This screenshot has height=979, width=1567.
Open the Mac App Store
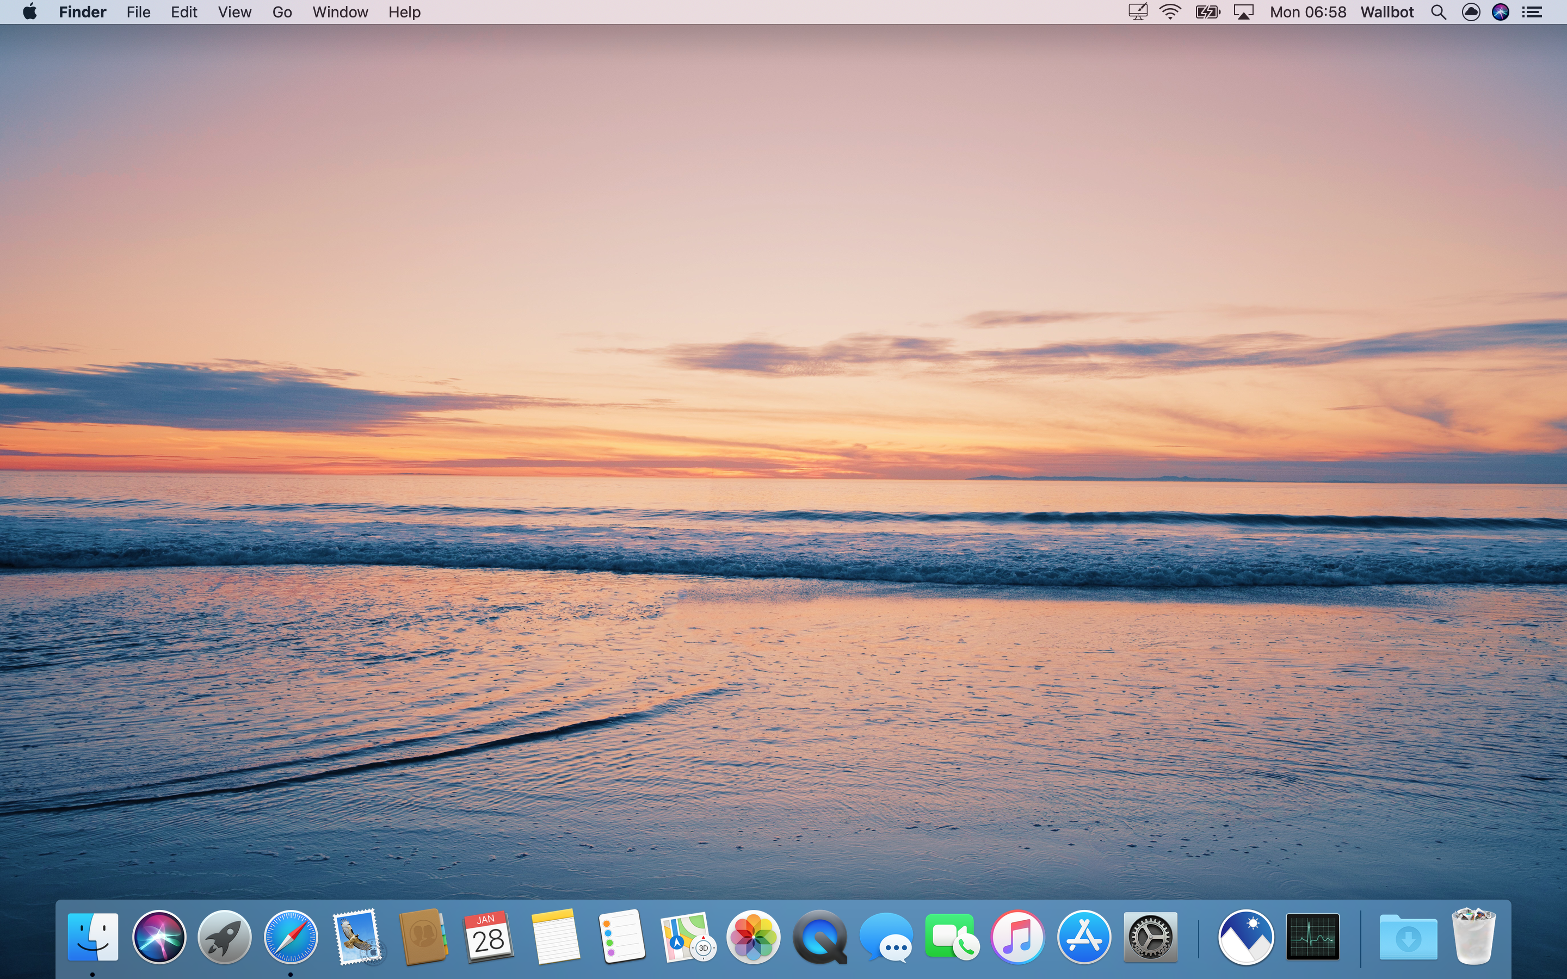[1083, 936]
